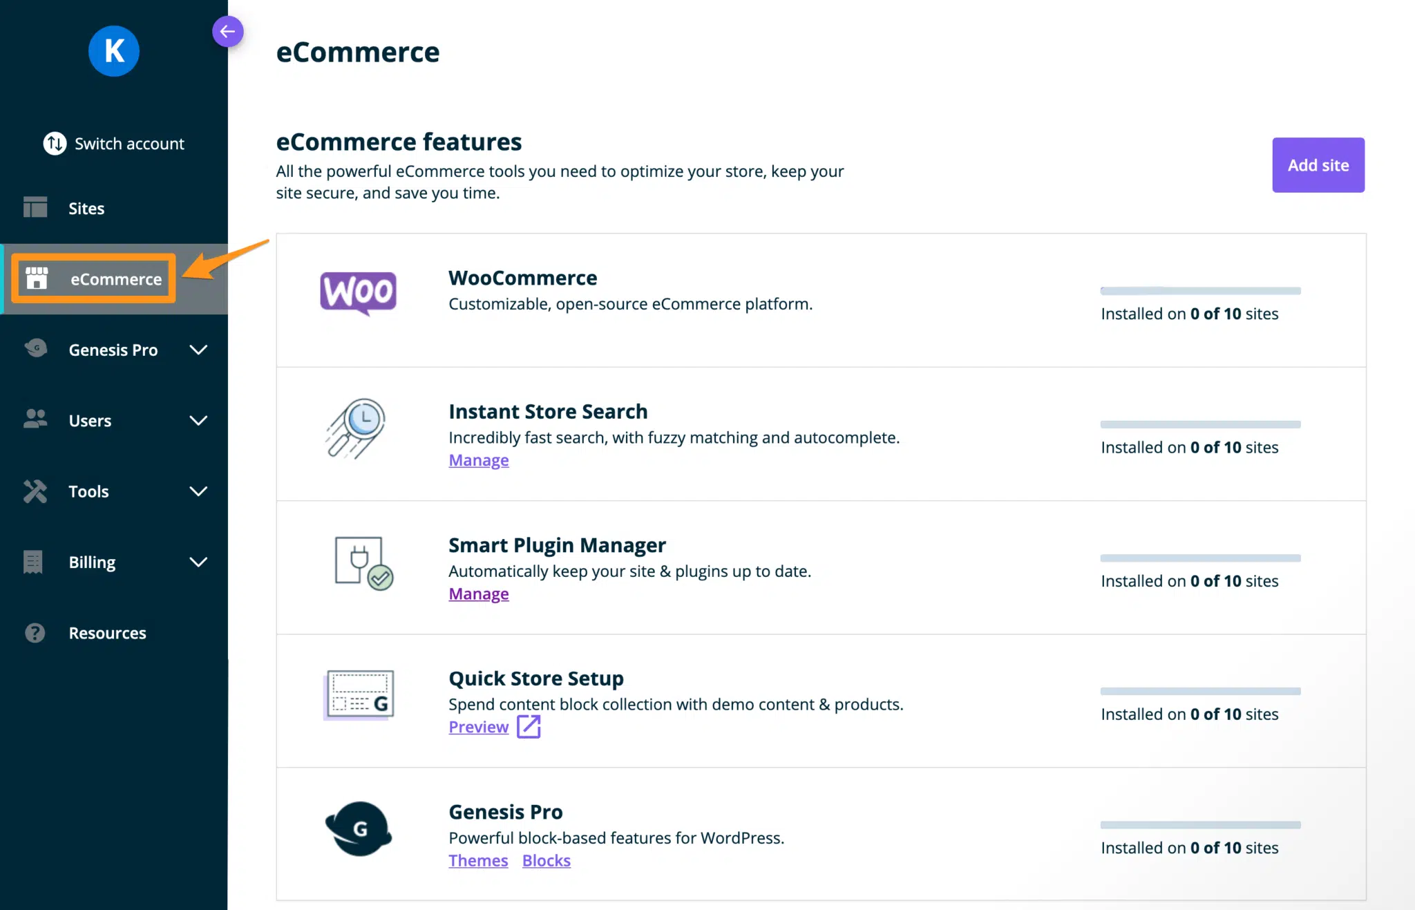Click the Quick Store Setup block icon
Viewport: 1415px width, 910px height.
click(x=359, y=694)
